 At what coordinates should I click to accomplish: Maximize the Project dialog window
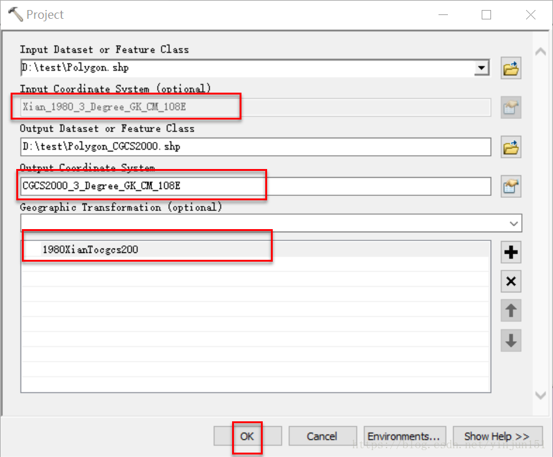click(486, 15)
